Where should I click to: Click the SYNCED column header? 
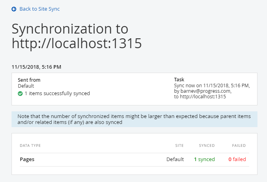point(207,146)
